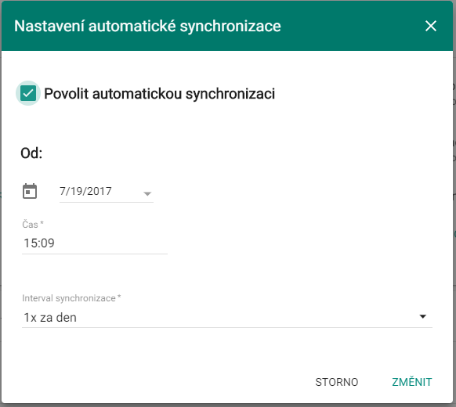Image resolution: width=456 pixels, height=407 pixels.
Task: Open the calendar date picker icon
Action: tap(30, 191)
